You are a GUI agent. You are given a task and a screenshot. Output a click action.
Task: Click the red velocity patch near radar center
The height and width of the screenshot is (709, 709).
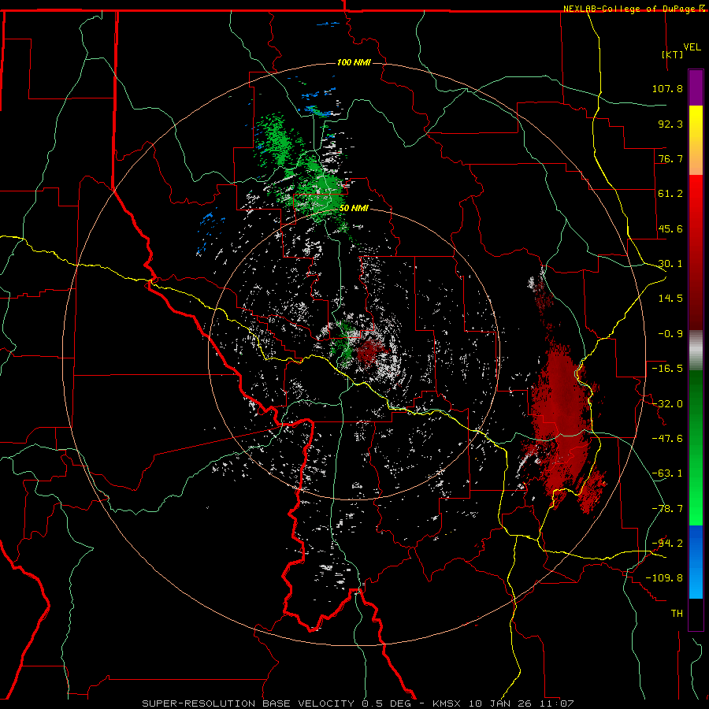click(x=369, y=352)
